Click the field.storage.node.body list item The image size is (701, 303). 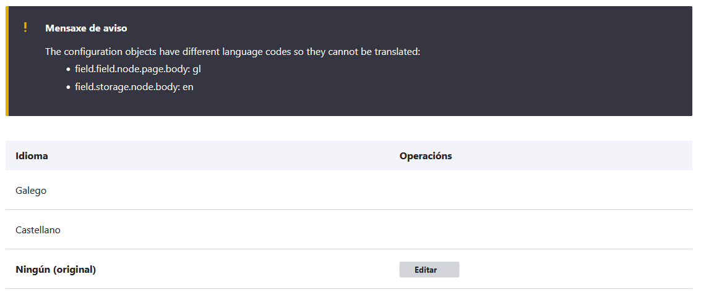134,87
